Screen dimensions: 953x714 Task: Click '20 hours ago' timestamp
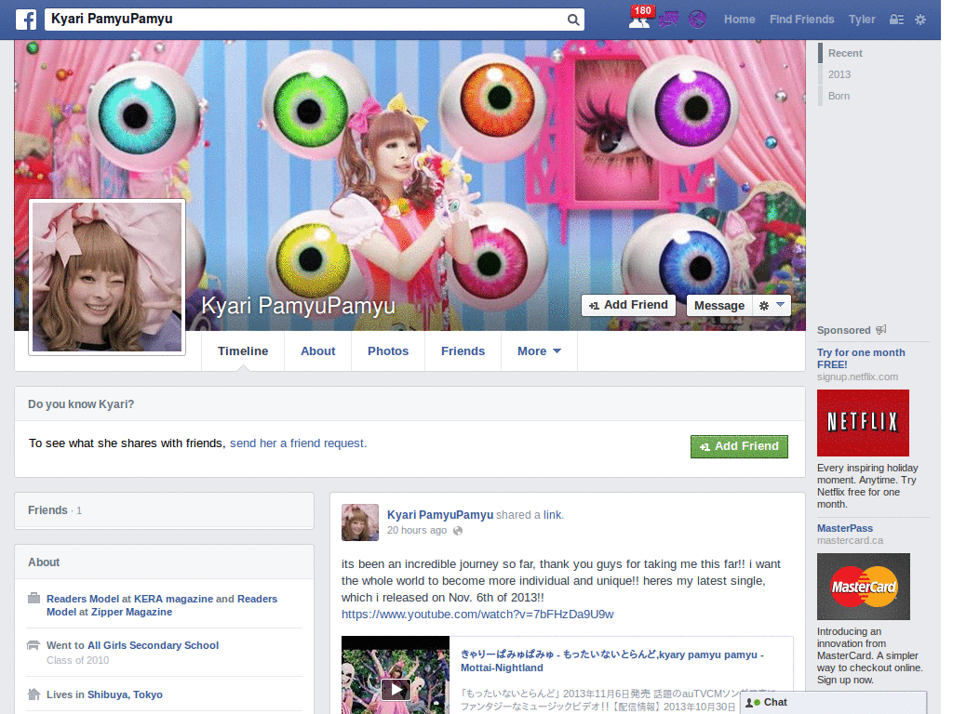click(x=417, y=531)
